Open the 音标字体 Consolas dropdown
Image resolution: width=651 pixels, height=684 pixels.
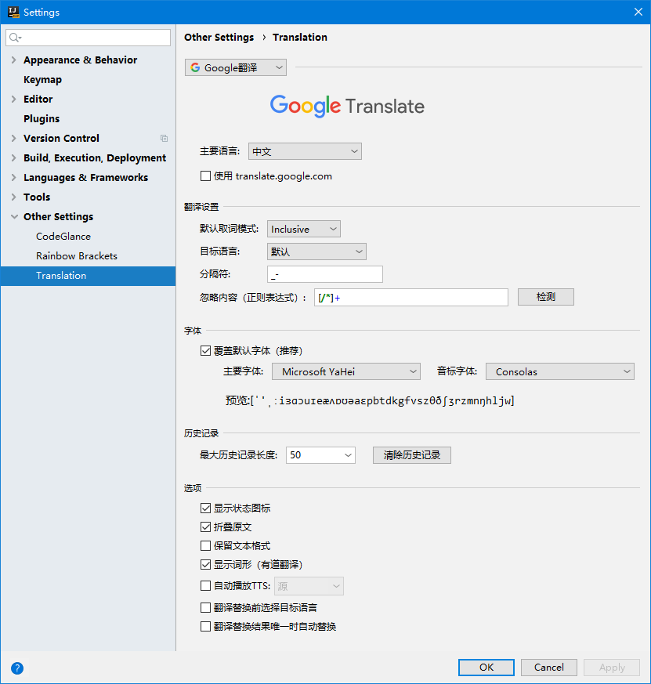[560, 371]
